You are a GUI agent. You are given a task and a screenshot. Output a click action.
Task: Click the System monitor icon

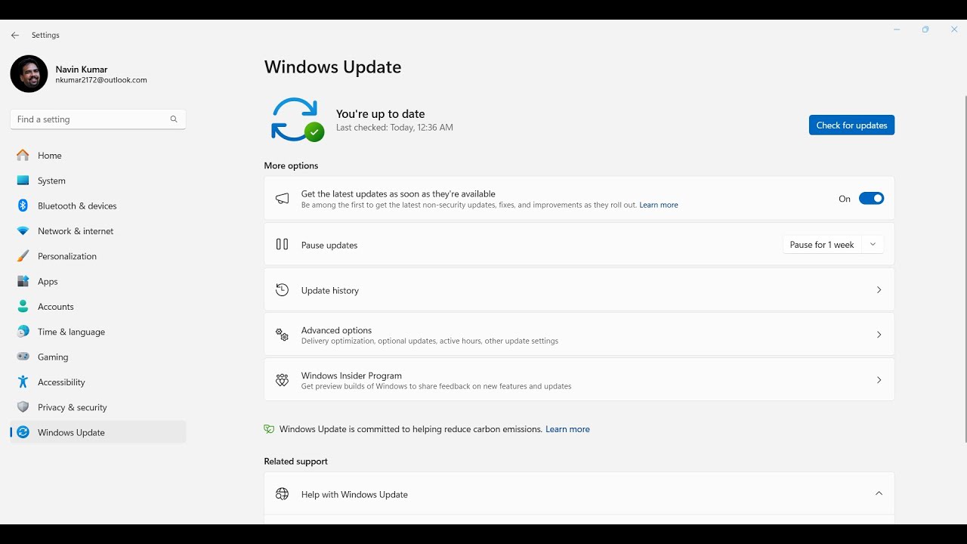[x=23, y=181]
